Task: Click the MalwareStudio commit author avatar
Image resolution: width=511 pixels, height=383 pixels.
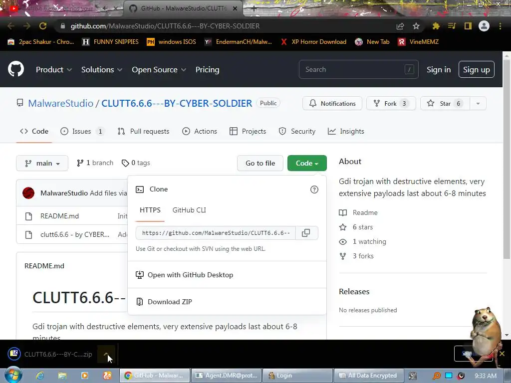Action: [28, 193]
